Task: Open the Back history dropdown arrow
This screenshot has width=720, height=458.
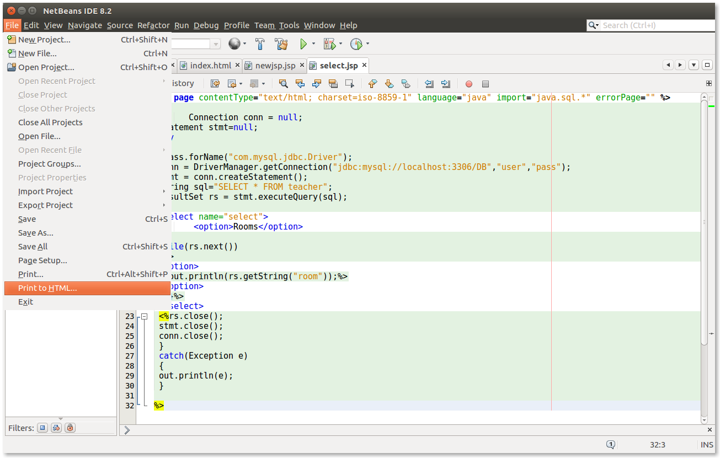Action: [x=241, y=84]
